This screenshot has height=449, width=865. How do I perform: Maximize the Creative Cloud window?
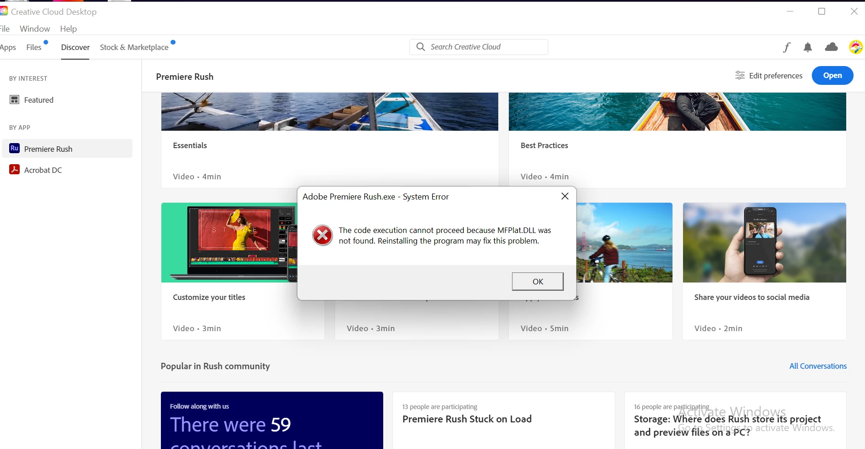(x=821, y=11)
